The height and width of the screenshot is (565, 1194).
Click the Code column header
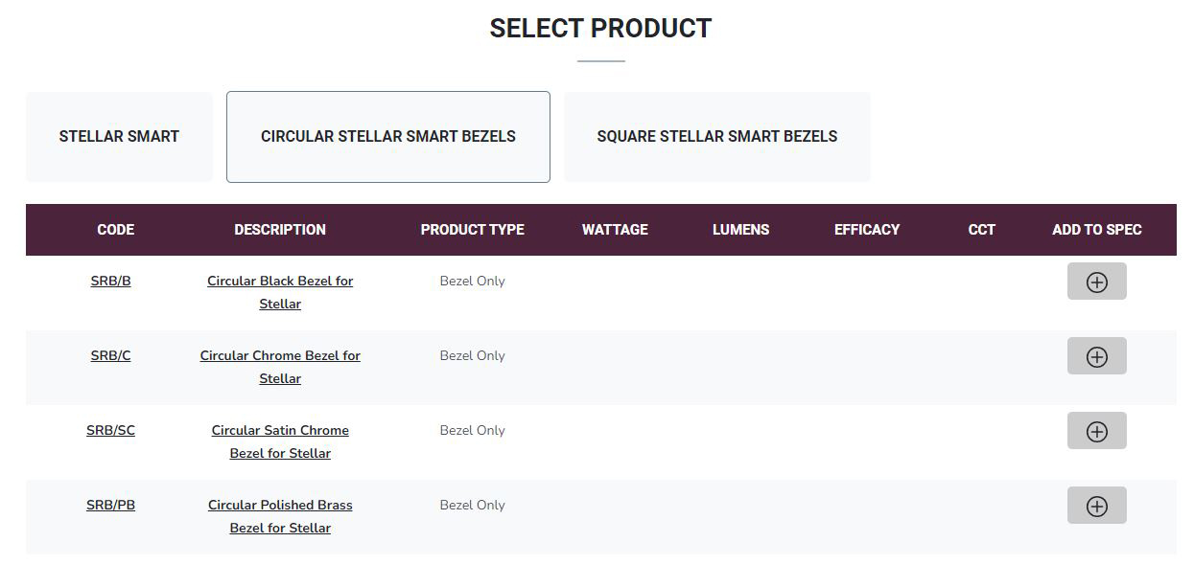tap(116, 230)
